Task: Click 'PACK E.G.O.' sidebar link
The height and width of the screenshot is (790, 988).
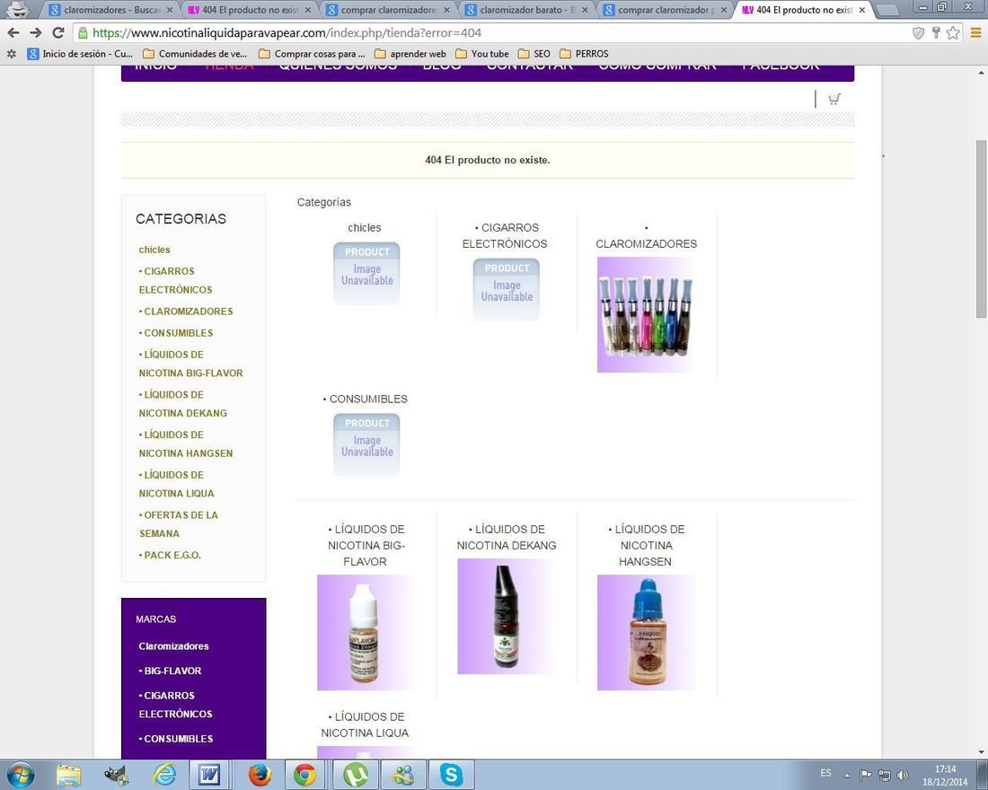Action: point(170,555)
